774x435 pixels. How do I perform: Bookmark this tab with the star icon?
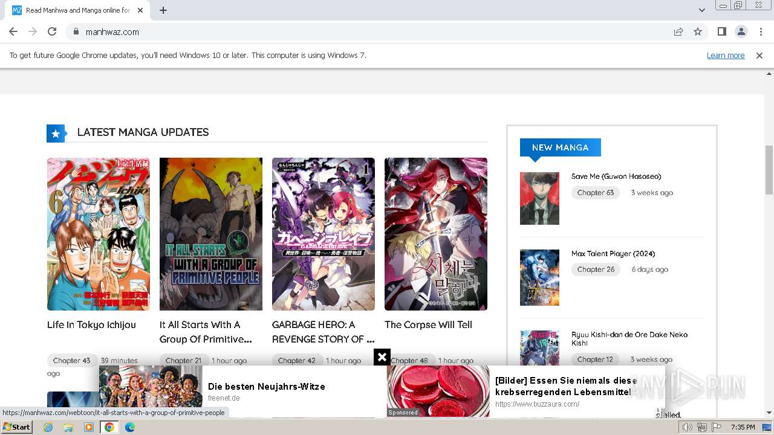tap(698, 31)
